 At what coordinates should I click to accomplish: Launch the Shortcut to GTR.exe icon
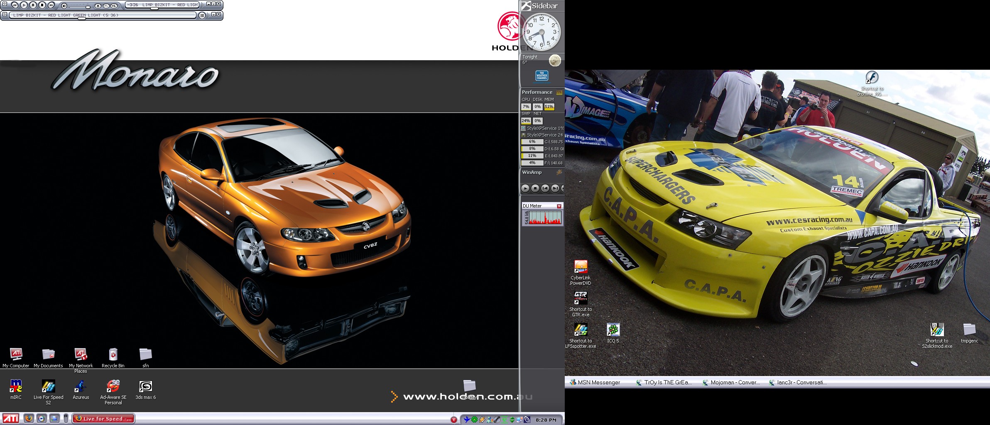[581, 304]
